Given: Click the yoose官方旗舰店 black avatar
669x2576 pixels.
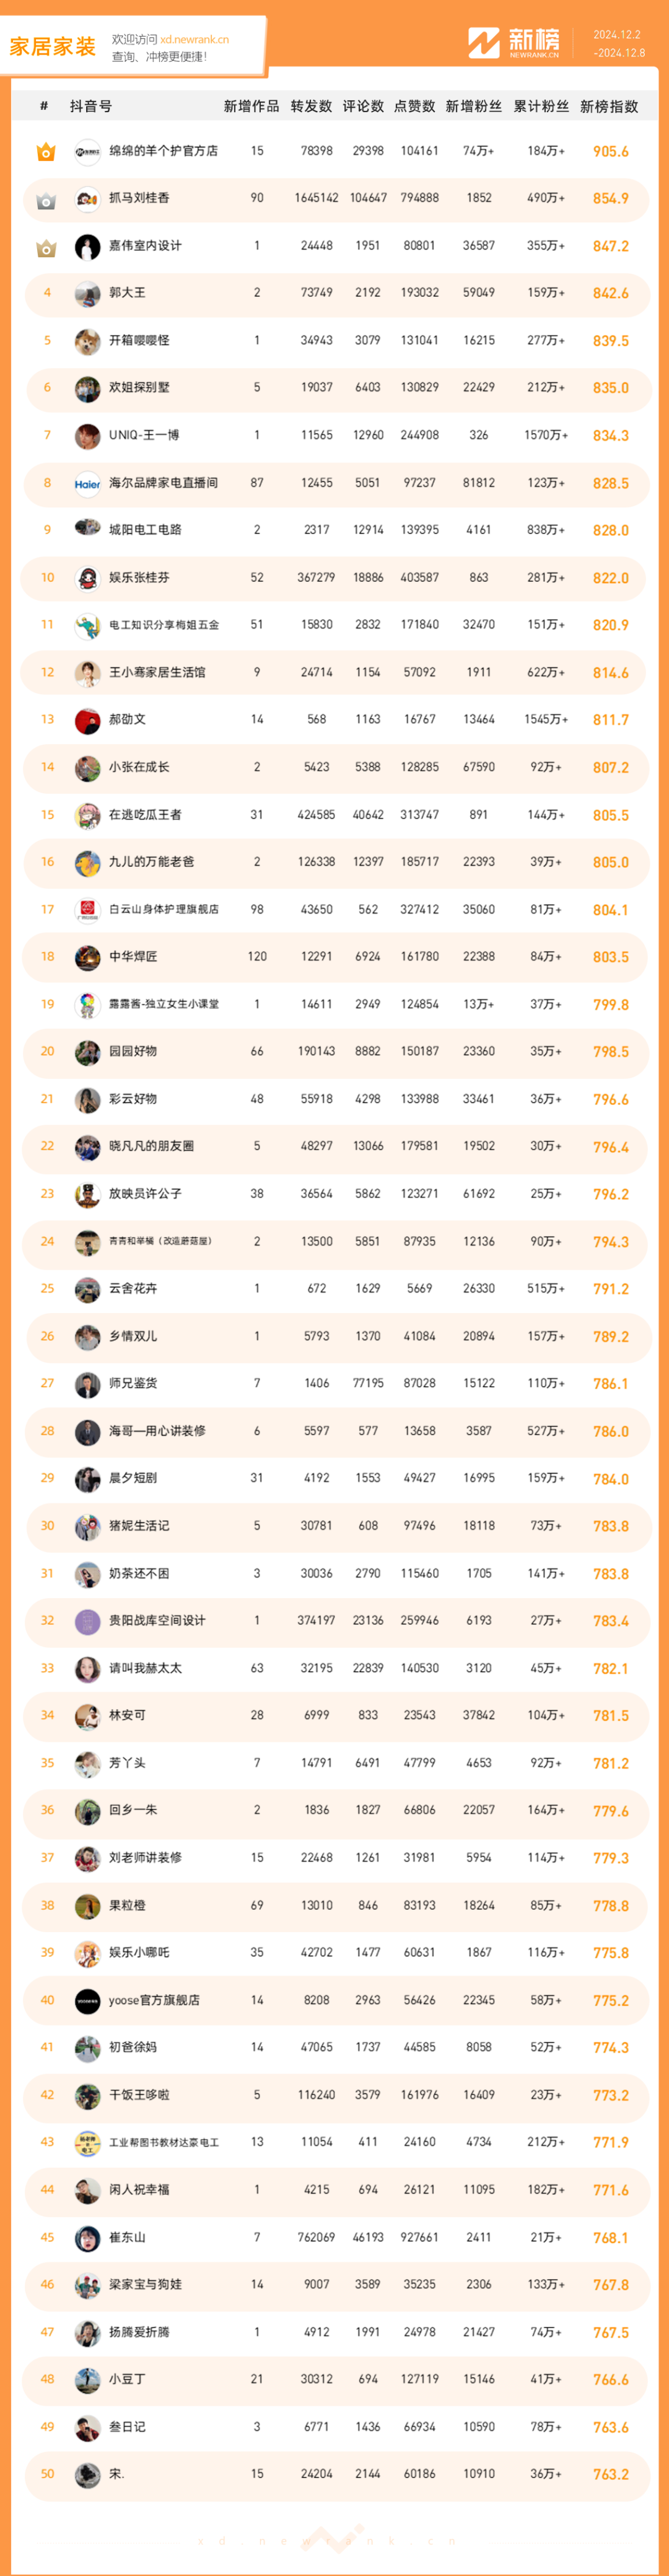Looking at the screenshot, I should click(x=87, y=2001).
